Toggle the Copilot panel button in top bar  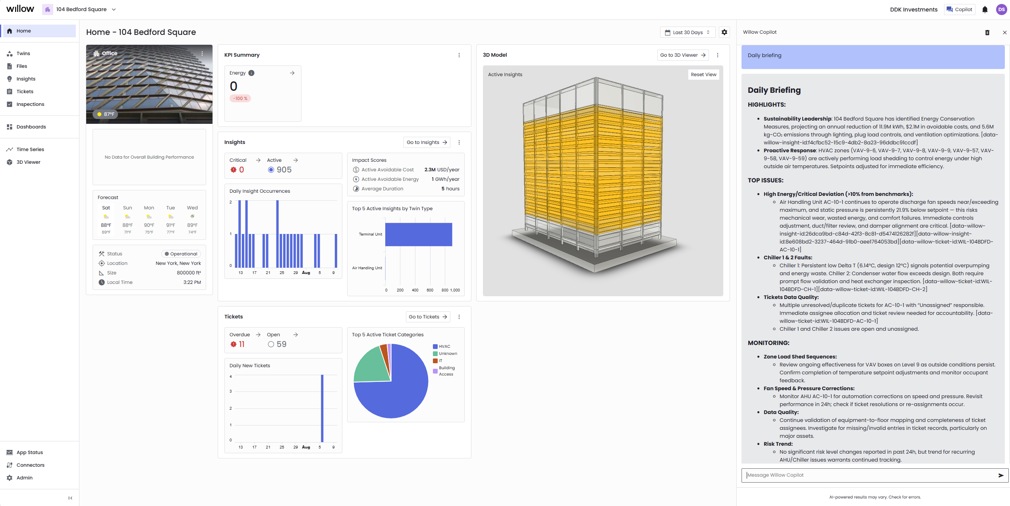(960, 9)
